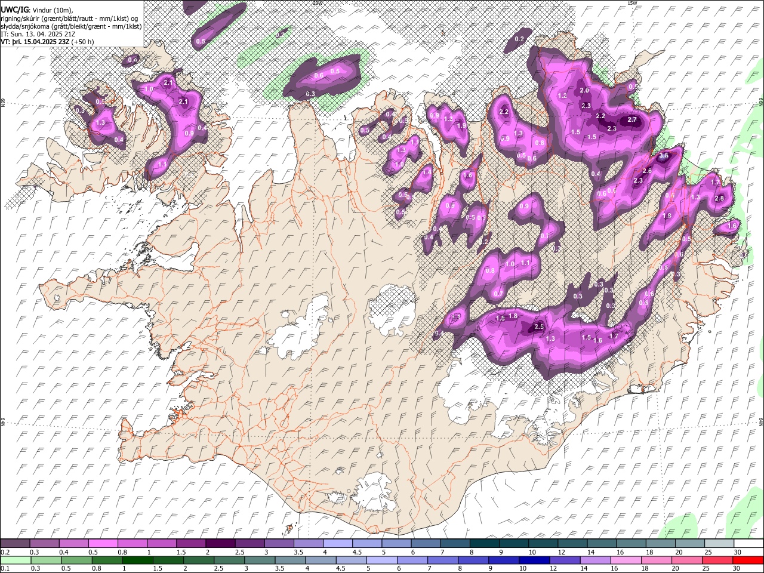Viewport: 764px width, 573px height.
Task: Click the 2.8 snowfall value on map
Action: coord(719,199)
